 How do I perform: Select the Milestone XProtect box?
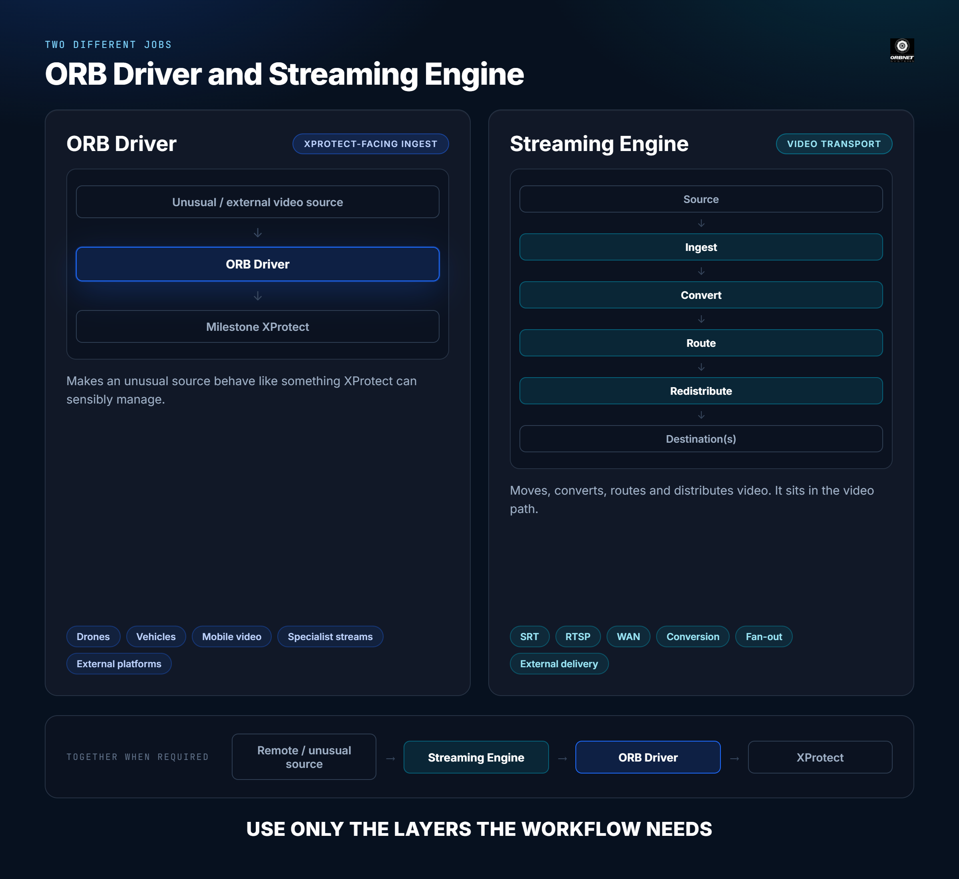pyautogui.click(x=257, y=326)
